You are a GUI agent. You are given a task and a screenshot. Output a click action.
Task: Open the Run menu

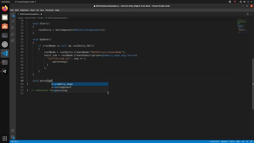pyautogui.click(x=42, y=10)
